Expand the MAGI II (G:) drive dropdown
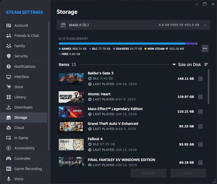Viewport: 217px width, 184px height. [133, 25]
